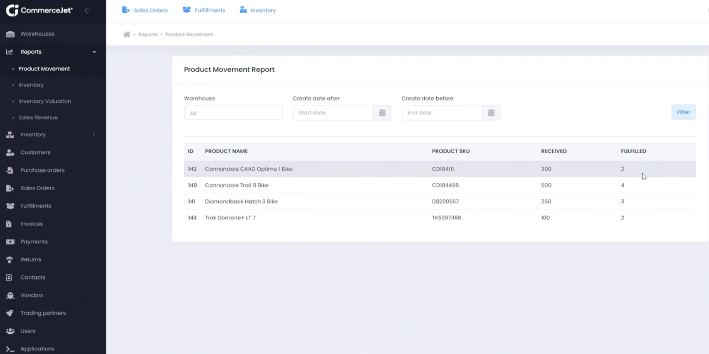
Task: Click the RECEIVED column header
Action: tap(553, 151)
